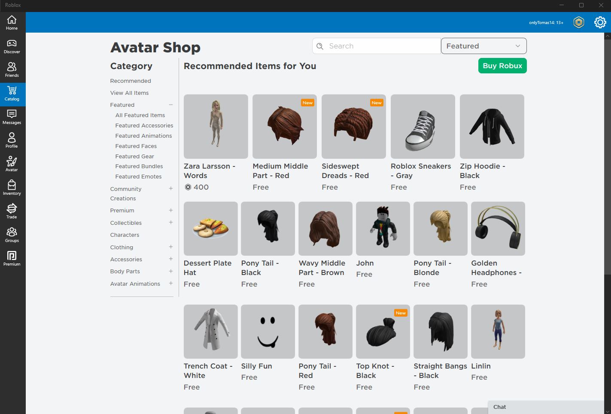Click the search magnifier icon

(320, 46)
